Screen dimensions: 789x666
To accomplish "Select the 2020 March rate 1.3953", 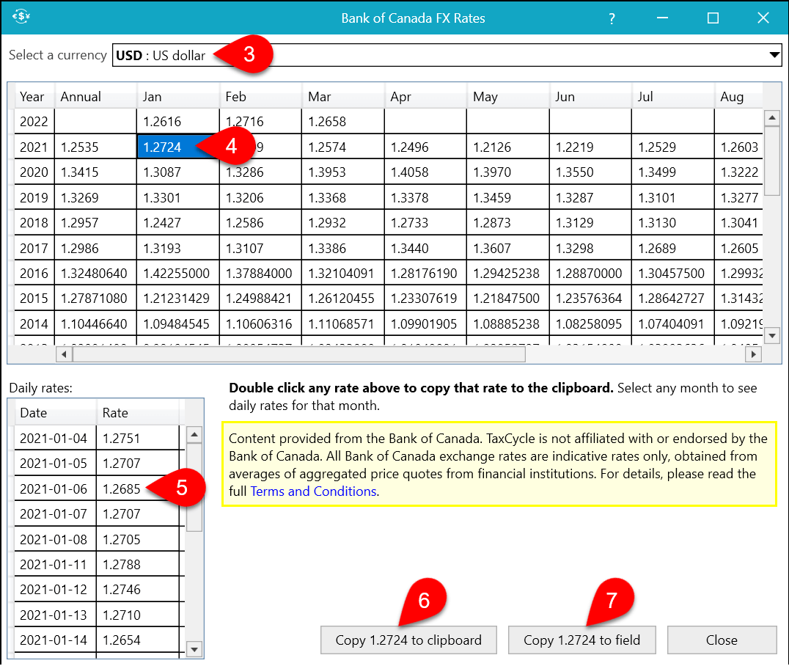I will tap(343, 172).
